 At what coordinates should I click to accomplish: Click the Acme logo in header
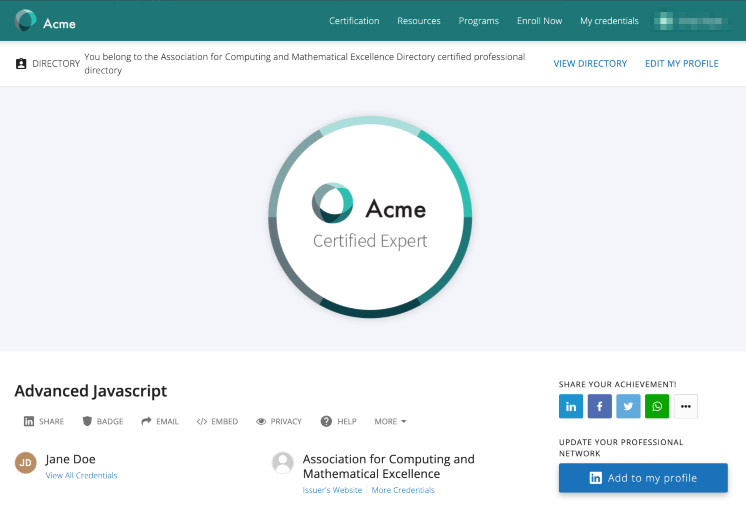pyautogui.click(x=45, y=21)
